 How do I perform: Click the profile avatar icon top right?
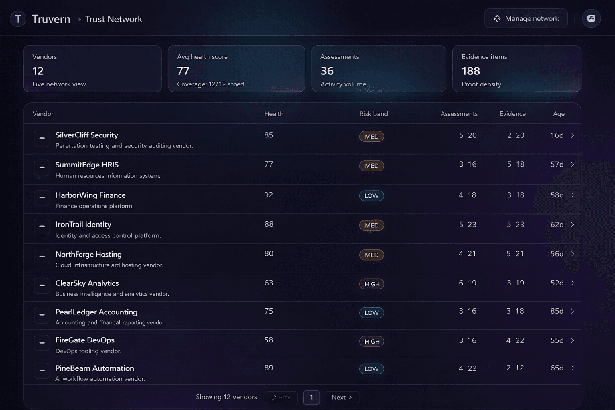tap(591, 18)
